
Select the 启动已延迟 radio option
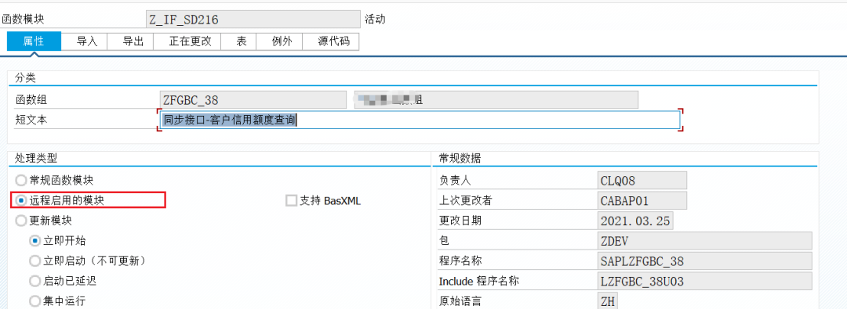(35, 280)
